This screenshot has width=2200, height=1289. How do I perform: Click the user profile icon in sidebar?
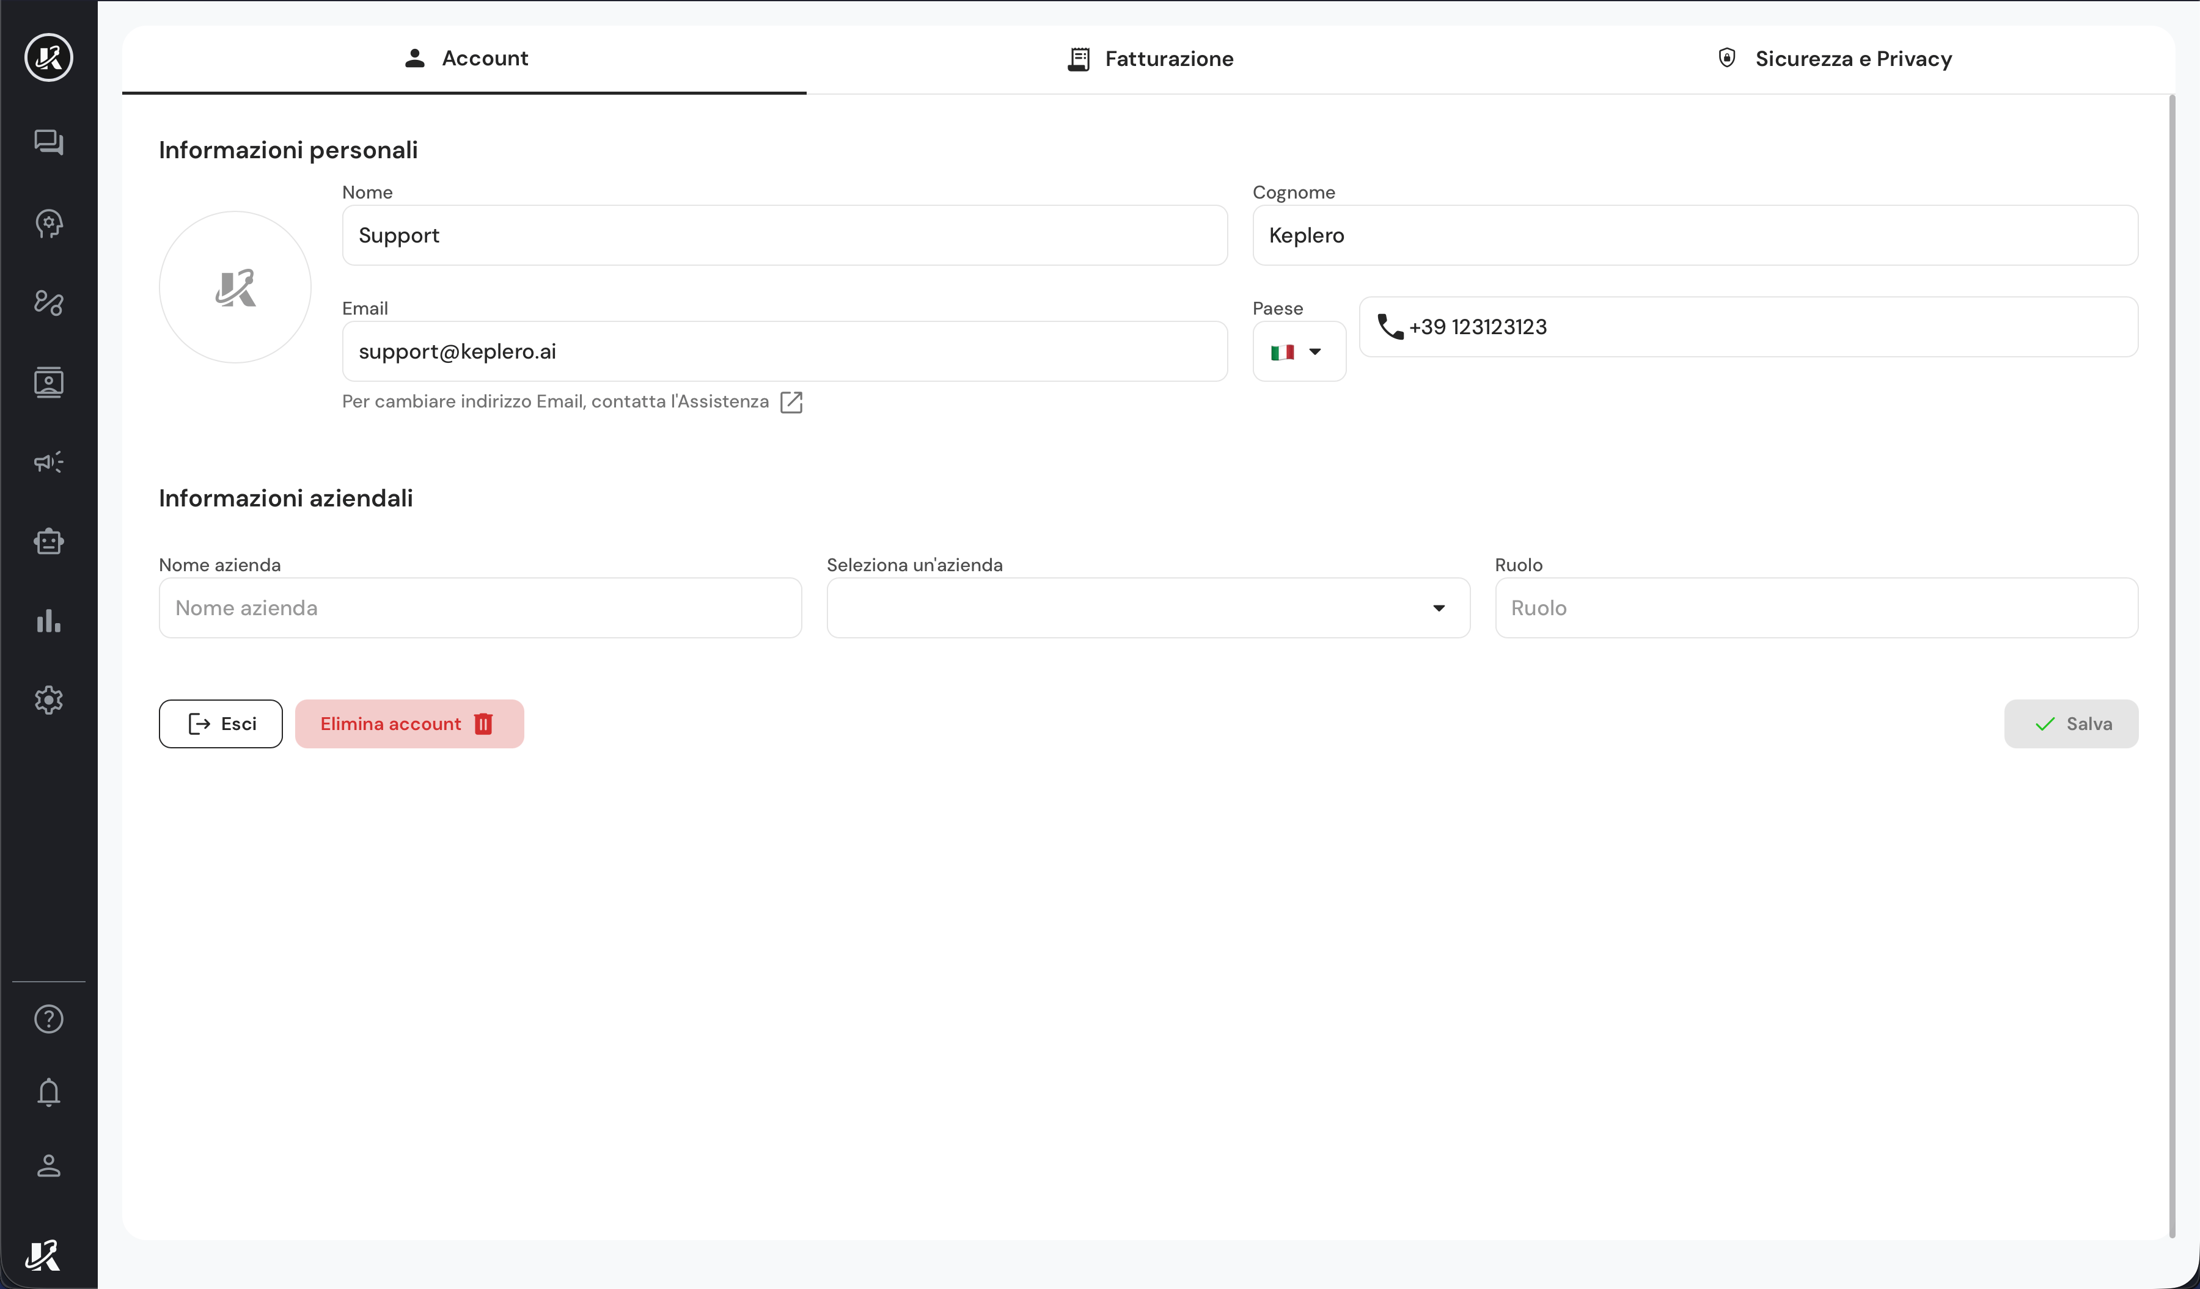tap(49, 1165)
